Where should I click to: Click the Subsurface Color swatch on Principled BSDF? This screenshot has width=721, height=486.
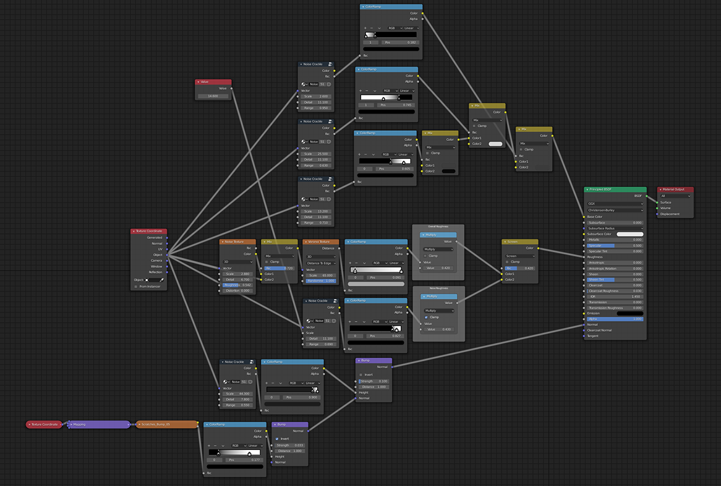point(630,233)
